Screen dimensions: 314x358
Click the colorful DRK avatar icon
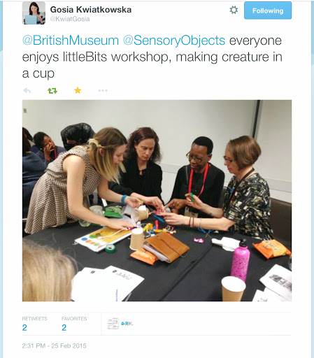(127, 324)
